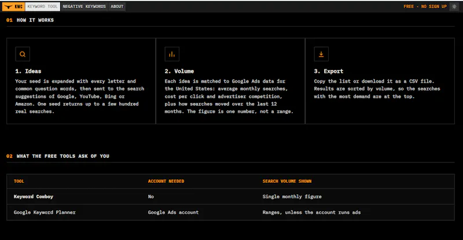Screen dimensions: 463x240
Task: Click the 'No' account cell
Action: pos(151,197)
